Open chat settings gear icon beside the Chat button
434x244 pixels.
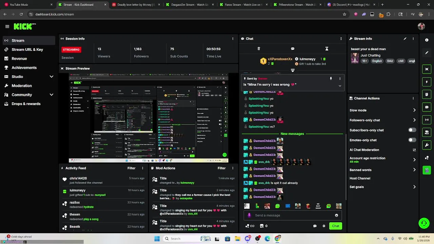(324, 226)
